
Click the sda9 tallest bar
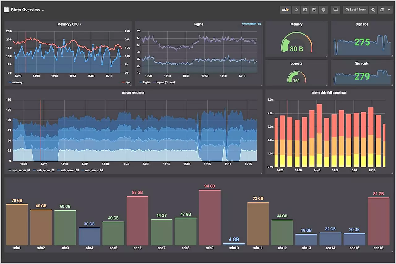(x=210, y=217)
